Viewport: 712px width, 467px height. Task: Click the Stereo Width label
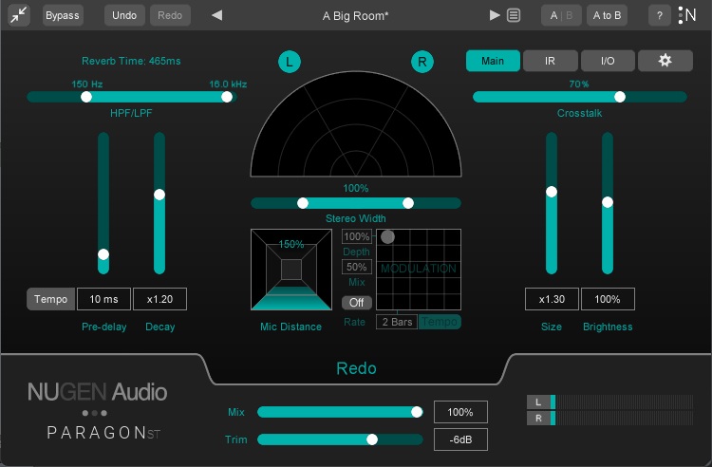point(356,218)
